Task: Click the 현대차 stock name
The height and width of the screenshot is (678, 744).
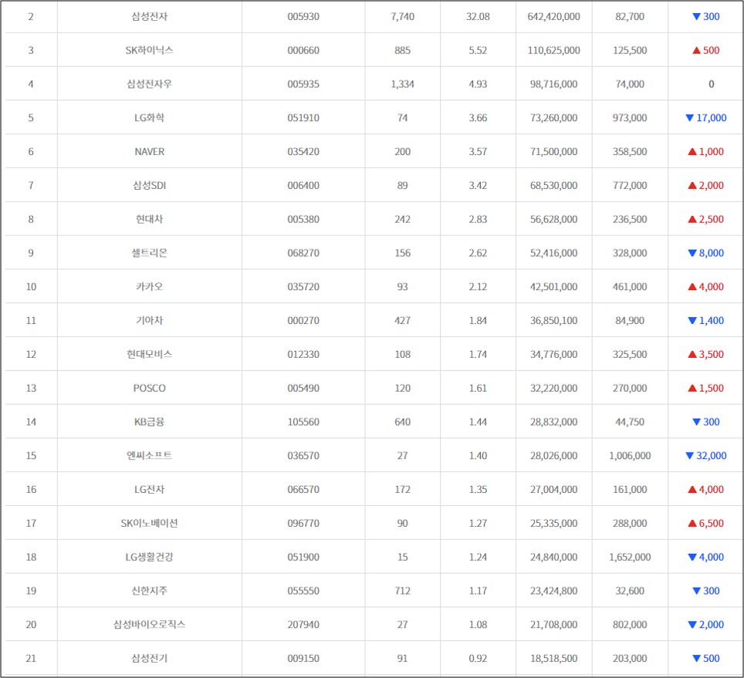Action: [149, 219]
